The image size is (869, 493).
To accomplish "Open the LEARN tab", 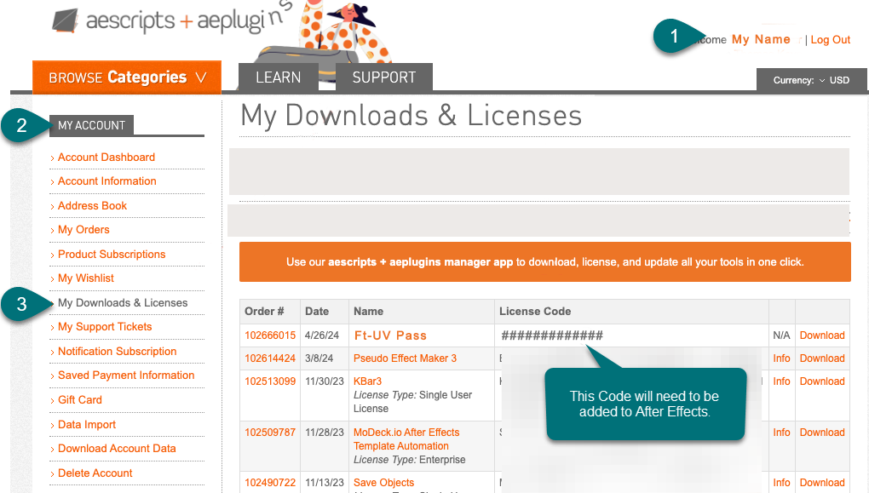I will pyautogui.click(x=278, y=77).
